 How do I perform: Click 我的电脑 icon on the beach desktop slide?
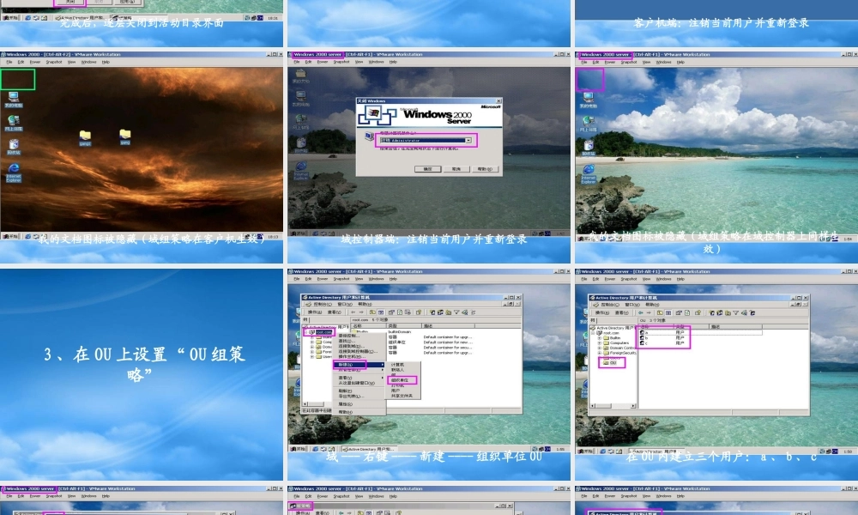[x=589, y=100]
